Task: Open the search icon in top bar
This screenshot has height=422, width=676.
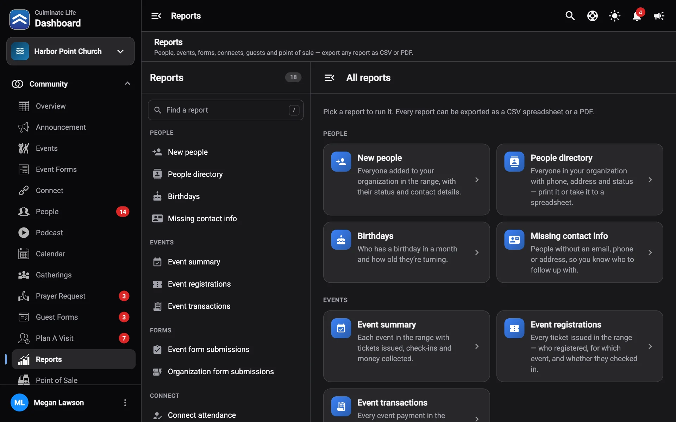Action: 570,16
